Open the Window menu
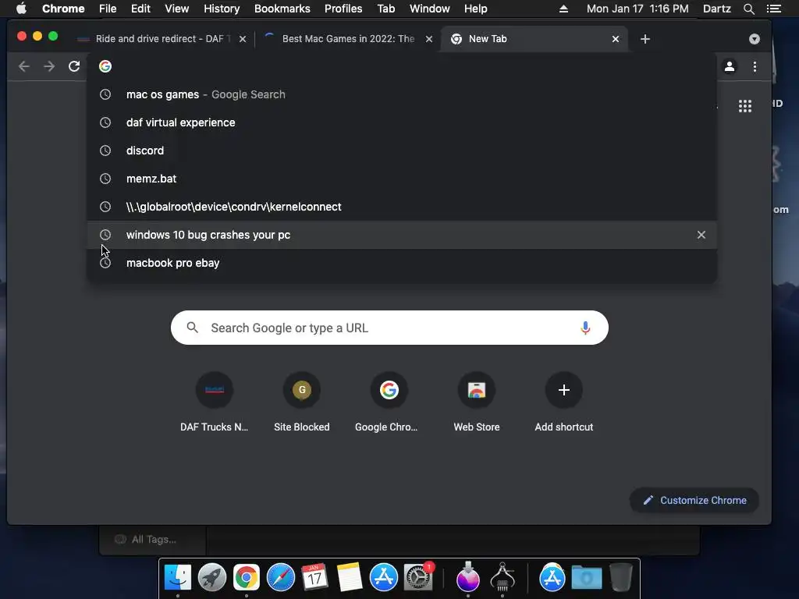This screenshot has width=799, height=599. tap(430, 9)
